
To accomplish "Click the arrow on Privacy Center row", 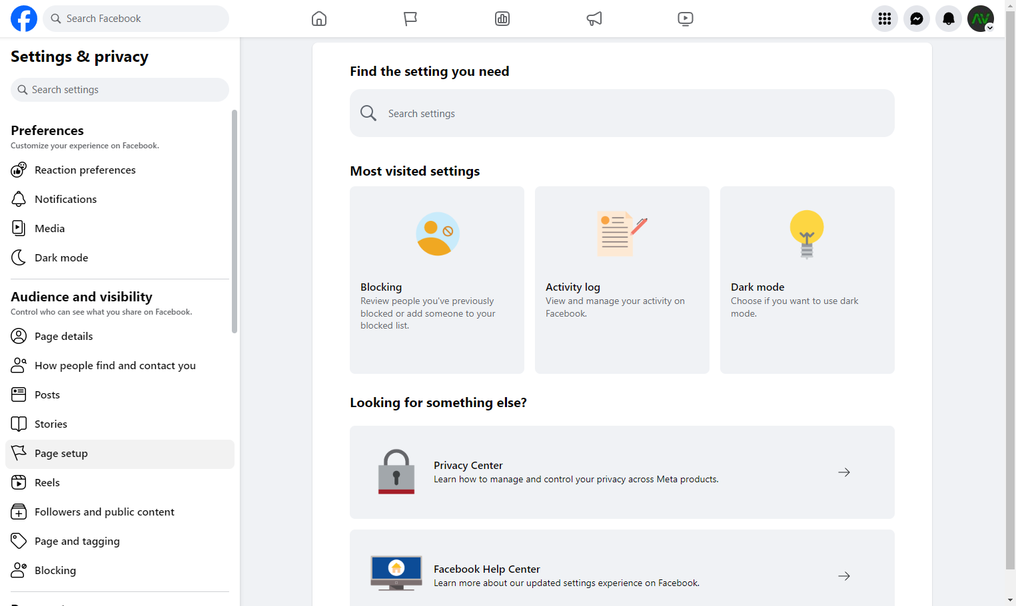I will [844, 472].
